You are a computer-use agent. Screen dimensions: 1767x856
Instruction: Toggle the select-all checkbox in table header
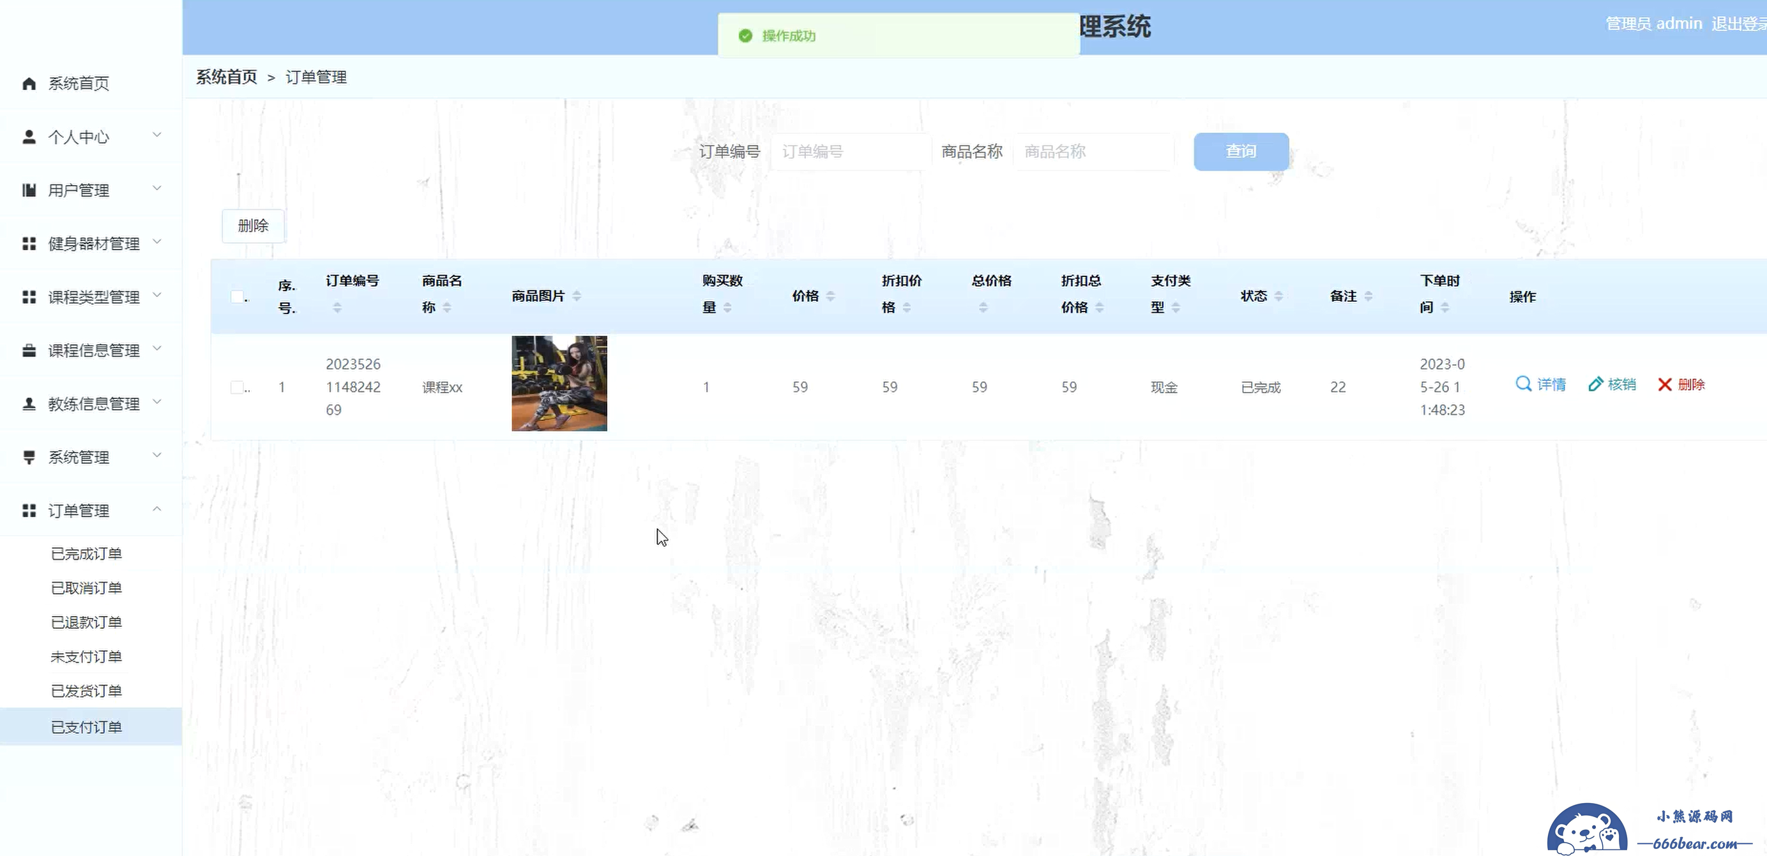click(x=238, y=296)
